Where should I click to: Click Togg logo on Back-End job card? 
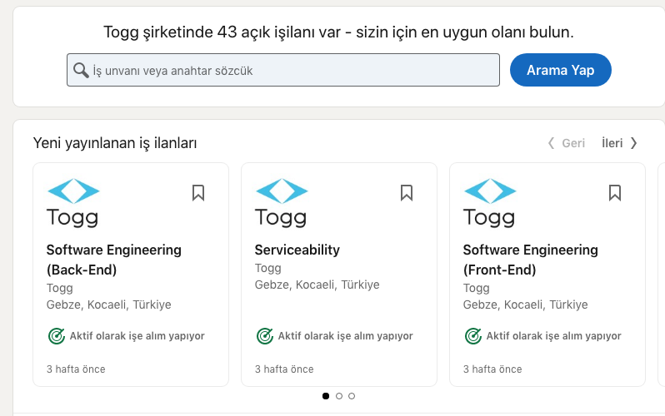[72, 203]
